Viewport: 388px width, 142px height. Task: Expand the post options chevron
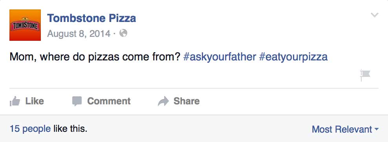pyautogui.click(x=375, y=15)
